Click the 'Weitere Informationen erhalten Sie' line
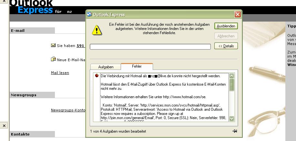The image size is (296, 141). (x=153, y=97)
